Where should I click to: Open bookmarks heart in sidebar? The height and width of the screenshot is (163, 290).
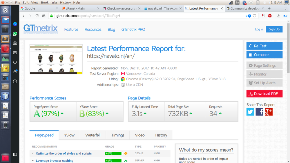click(x=15, y=62)
